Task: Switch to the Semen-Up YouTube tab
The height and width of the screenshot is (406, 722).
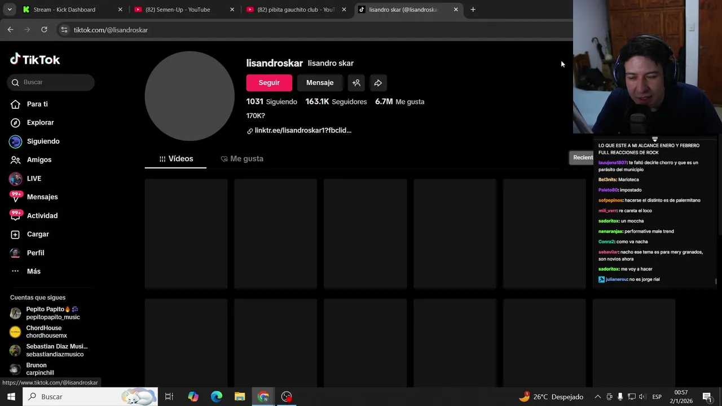Action: point(178,10)
